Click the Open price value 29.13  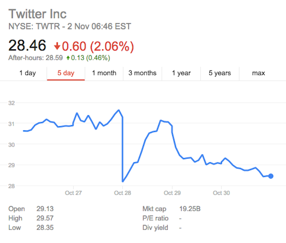pos(43,209)
